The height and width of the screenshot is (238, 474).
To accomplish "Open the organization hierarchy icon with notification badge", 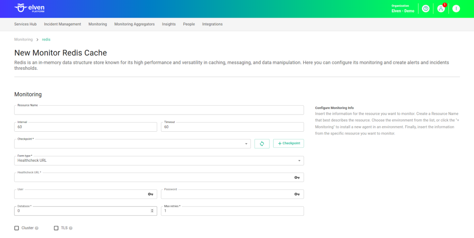I will (x=441, y=9).
